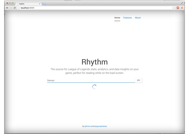Focus the localhost:8000 address bar
This screenshot has height=134, width=189.
96,8
